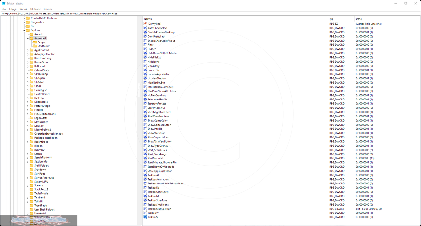Click the Registry Editor app icon in title bar
Screen dimensions: 421x226
coord(4,3)
